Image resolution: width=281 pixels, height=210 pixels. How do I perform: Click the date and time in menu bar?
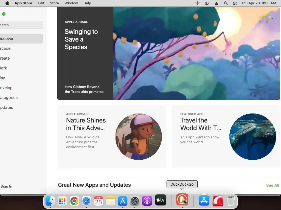258,3
